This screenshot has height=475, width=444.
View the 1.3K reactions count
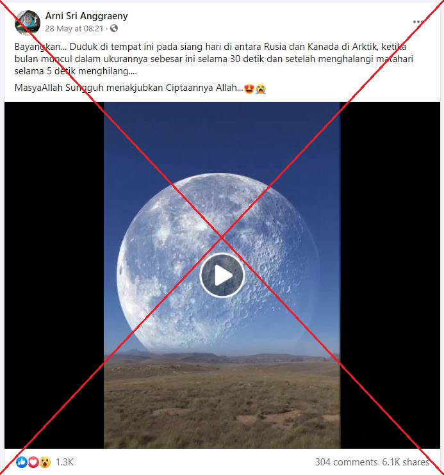click(65, 462)
